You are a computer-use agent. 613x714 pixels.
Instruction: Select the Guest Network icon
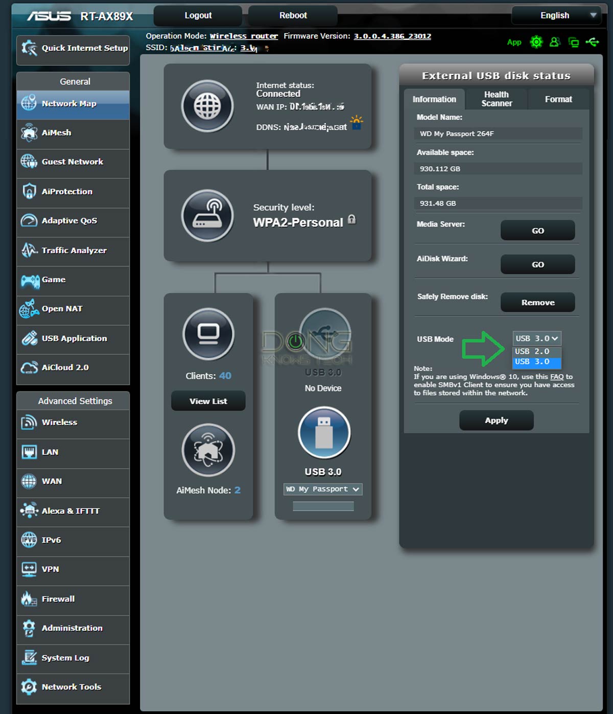29,162
